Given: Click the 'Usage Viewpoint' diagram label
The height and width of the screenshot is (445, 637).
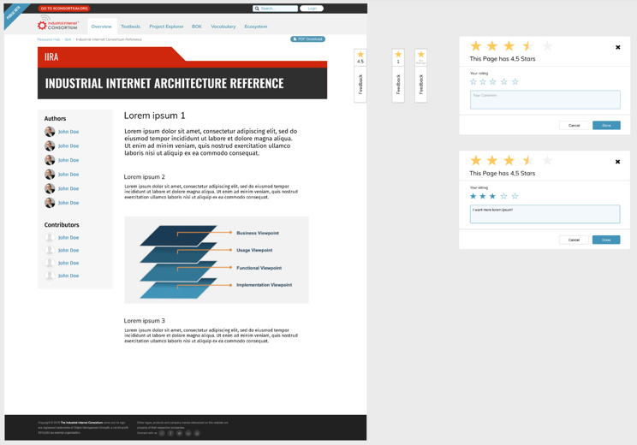Looking at the screenshot, I should tap(254, 250).
